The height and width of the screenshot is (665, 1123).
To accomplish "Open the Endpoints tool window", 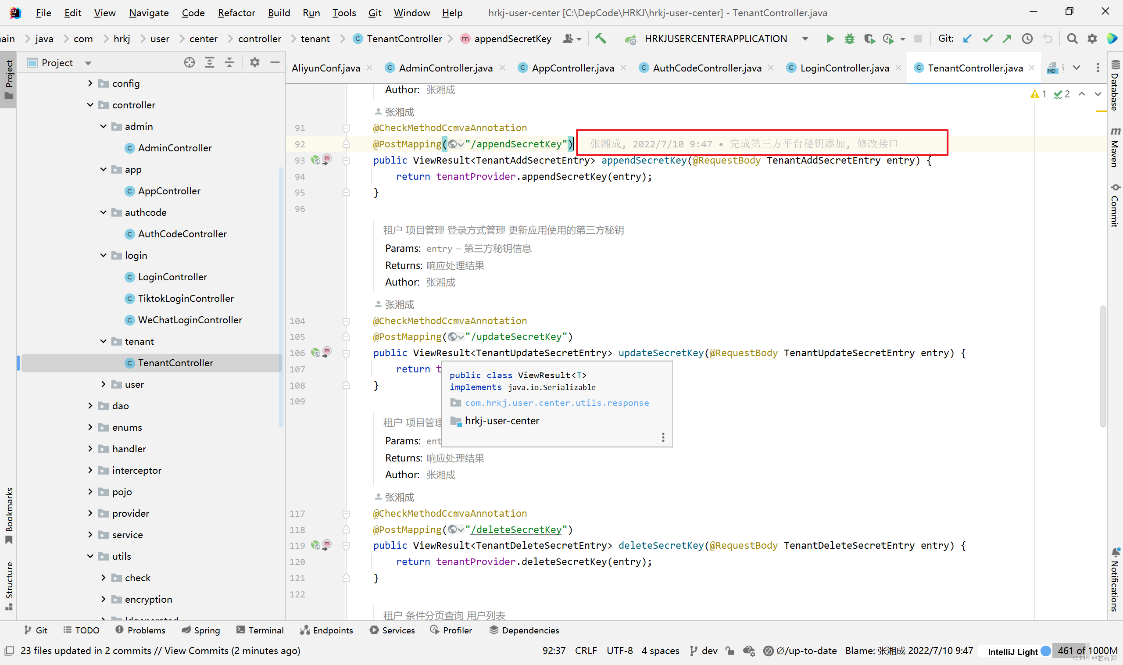I will point(326,630).
